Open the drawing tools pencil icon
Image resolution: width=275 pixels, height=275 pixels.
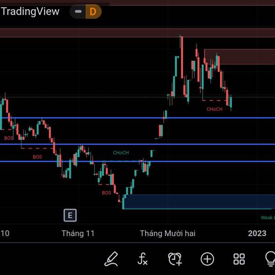(x=111, y=259)
